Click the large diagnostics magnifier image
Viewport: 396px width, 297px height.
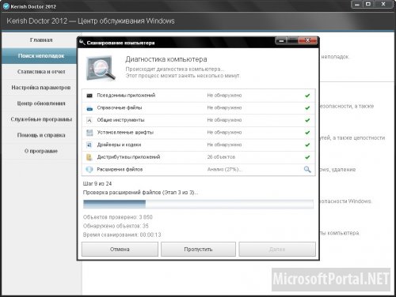point(101,68)
